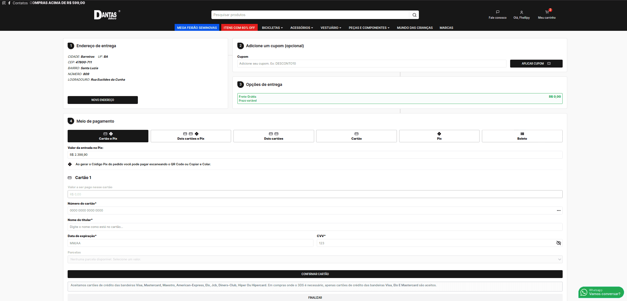
Task: Select the Pix payment method
Action: [439, 136]
